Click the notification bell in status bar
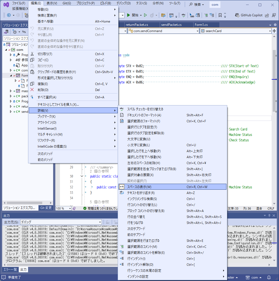The width and height of the screenshot is (279, 281). 269,277
